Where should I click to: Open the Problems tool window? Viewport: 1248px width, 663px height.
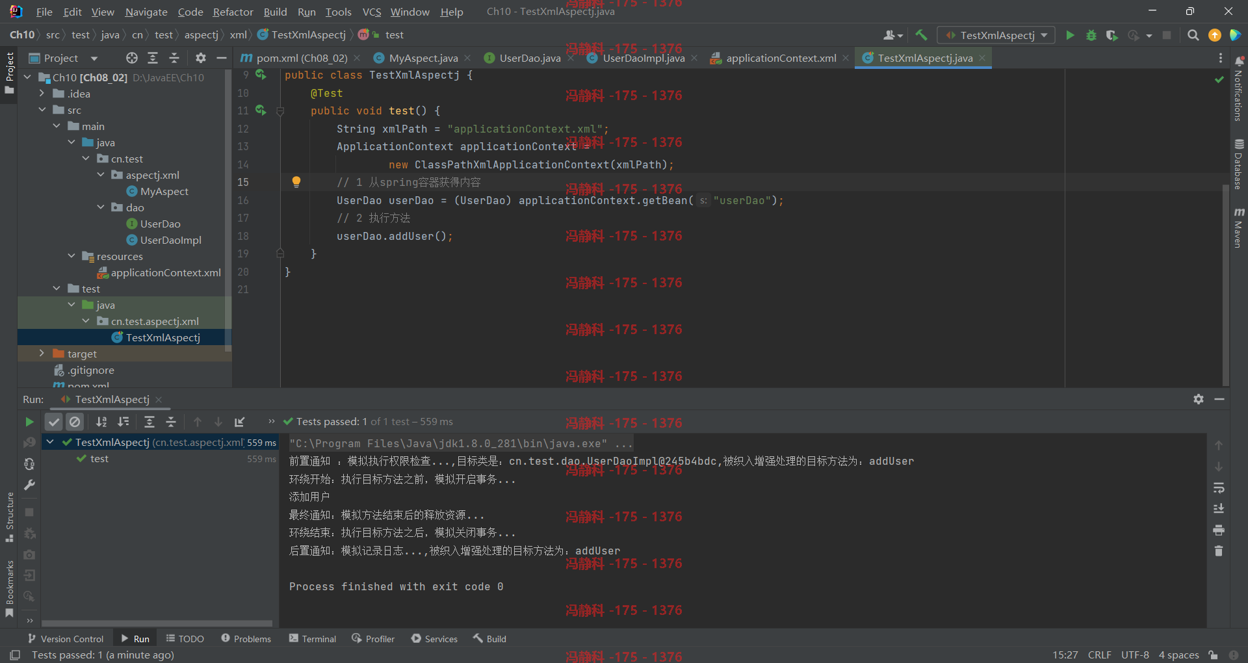click(x=246, y=639)
